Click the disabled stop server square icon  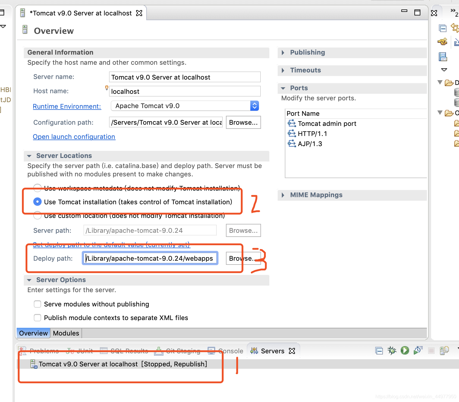[x=431, y=351]
